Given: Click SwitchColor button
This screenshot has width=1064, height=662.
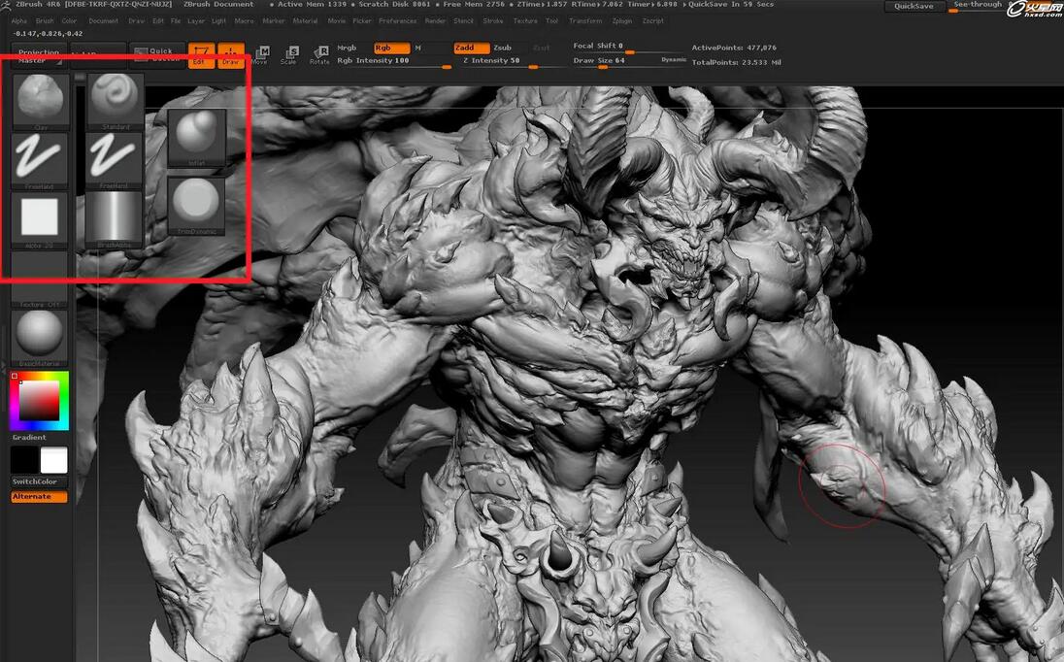Looking at the screenshot, I should pos(40,481).
